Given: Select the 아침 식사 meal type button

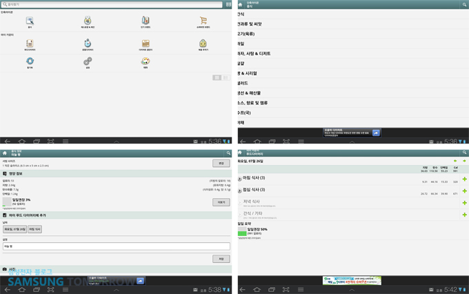Looking at the screenshot, I should click(34, 229).
